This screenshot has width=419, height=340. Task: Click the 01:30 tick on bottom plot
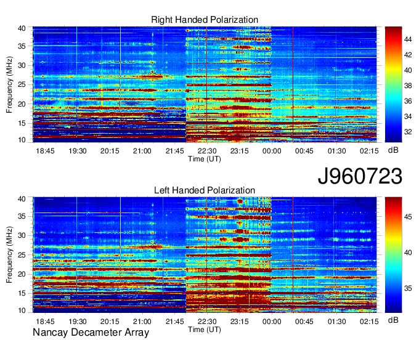tap(336, 322)
